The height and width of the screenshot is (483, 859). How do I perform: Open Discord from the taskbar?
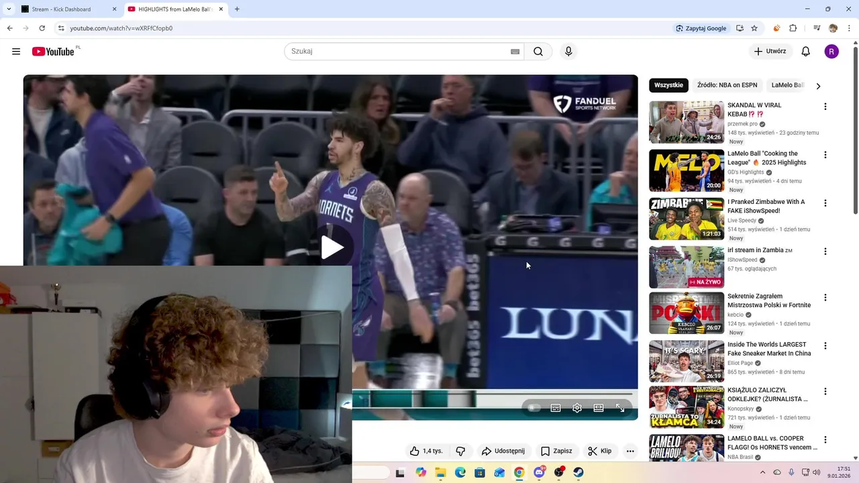[x=539, y=472]
